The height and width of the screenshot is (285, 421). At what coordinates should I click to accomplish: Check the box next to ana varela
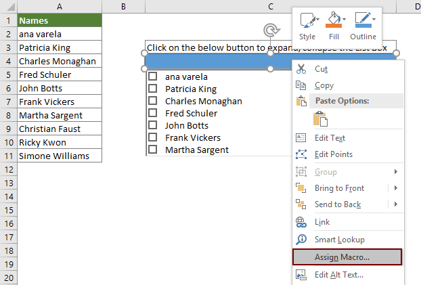point(153,77)
